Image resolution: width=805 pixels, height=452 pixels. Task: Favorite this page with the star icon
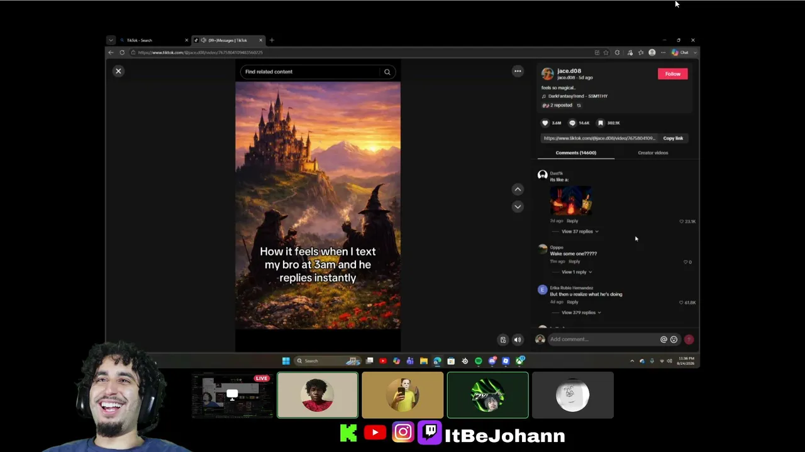pyautogui.click(x=606, y=53)
